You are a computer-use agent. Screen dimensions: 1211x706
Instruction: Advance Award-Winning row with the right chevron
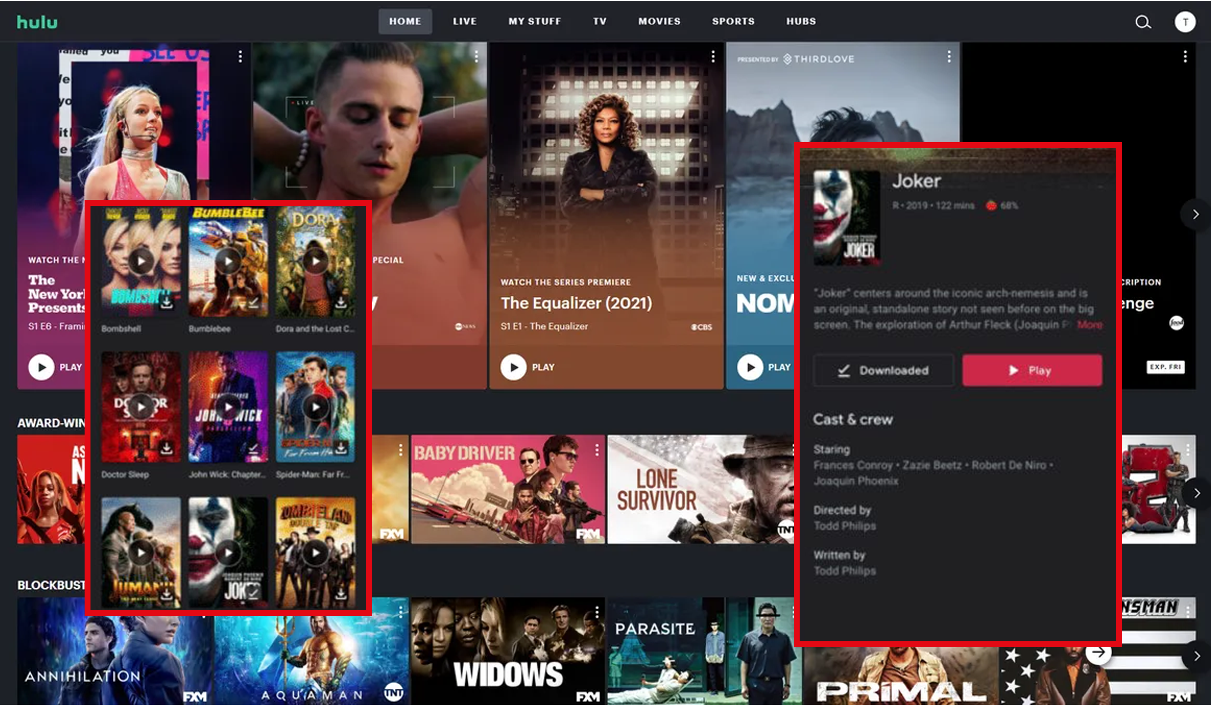click(1197, 493)
